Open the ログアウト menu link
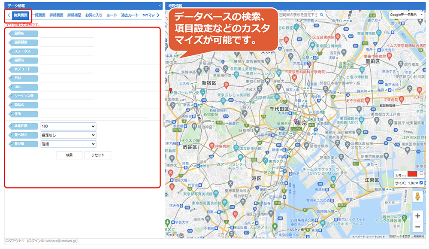The width and height of the screenshot is (429, 249). pos(15,241)
